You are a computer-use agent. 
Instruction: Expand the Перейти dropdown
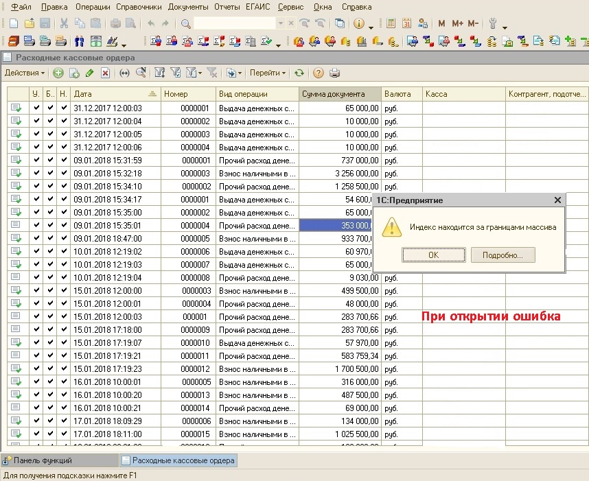click(x=268, y=73)
